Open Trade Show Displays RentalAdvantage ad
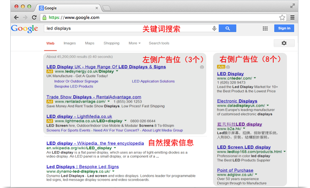The image size is (310, 188). coord(94,97)
